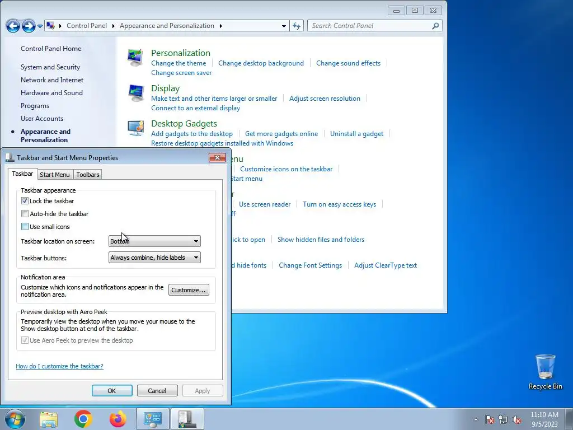
Task: Close the Taskbar and Start Menu Properties dialog
Action: coord(217,157)
